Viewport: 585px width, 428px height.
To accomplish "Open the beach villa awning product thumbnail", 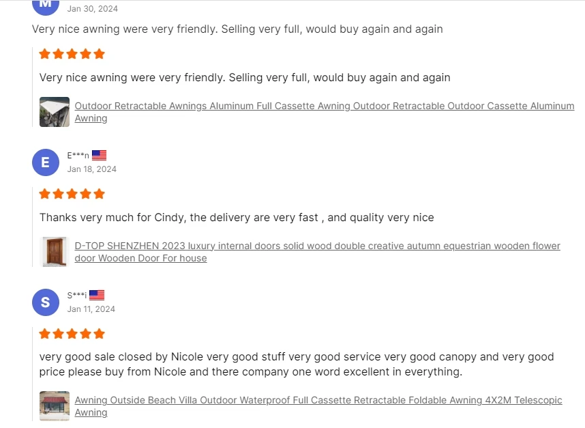I will (55, 406).
